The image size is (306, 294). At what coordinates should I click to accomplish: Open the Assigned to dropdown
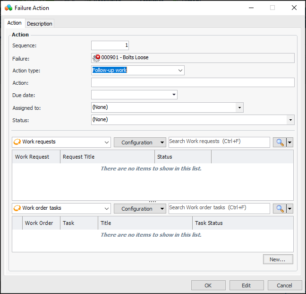coord(240,107)
